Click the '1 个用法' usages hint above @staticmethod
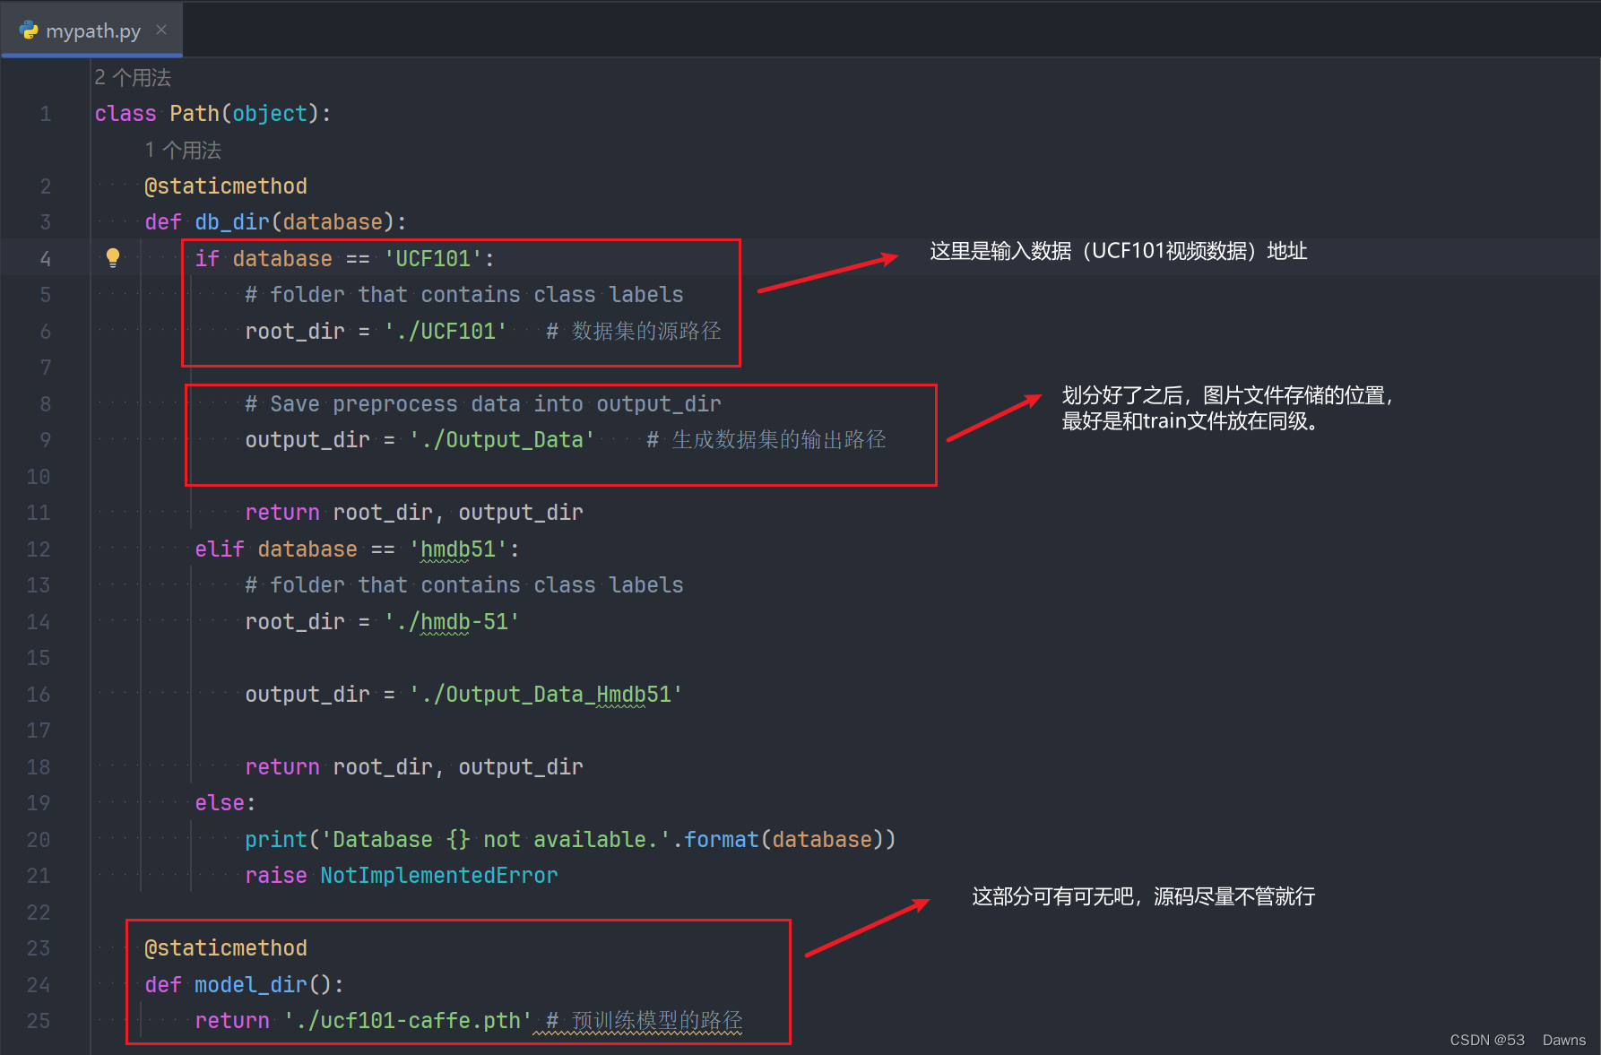 [x=182, y=150]
